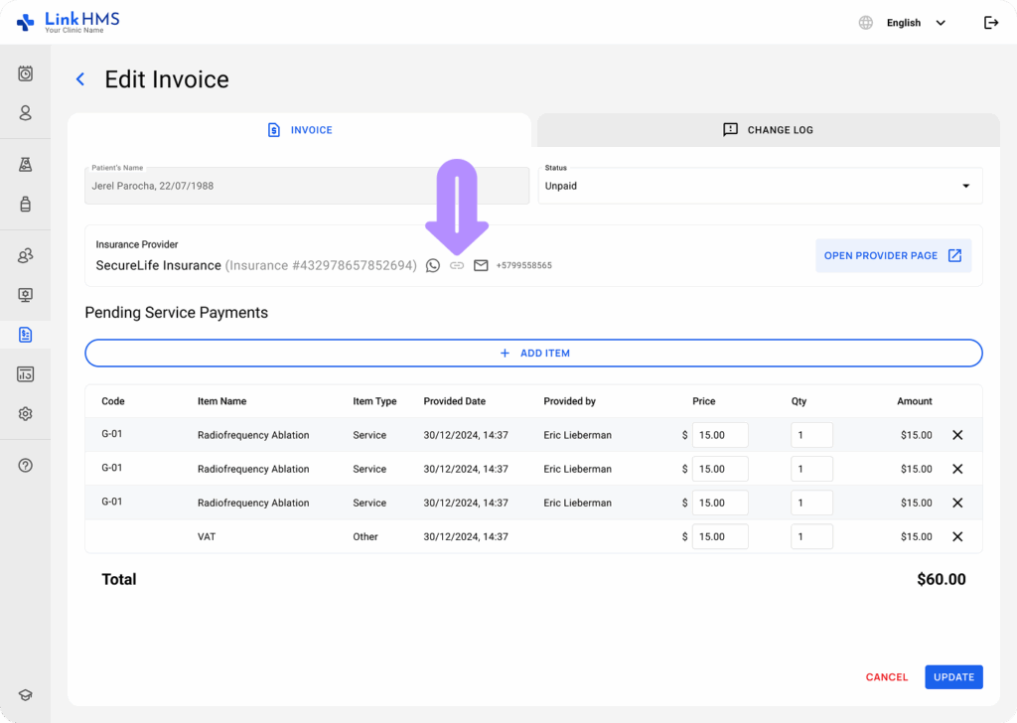1017x723 pixels.
Task: Open the settings gear in sidebar
Action: (26, 414)
